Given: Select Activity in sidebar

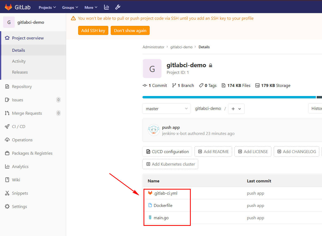Looking at the screenshot, I should (x=19, y=61).
